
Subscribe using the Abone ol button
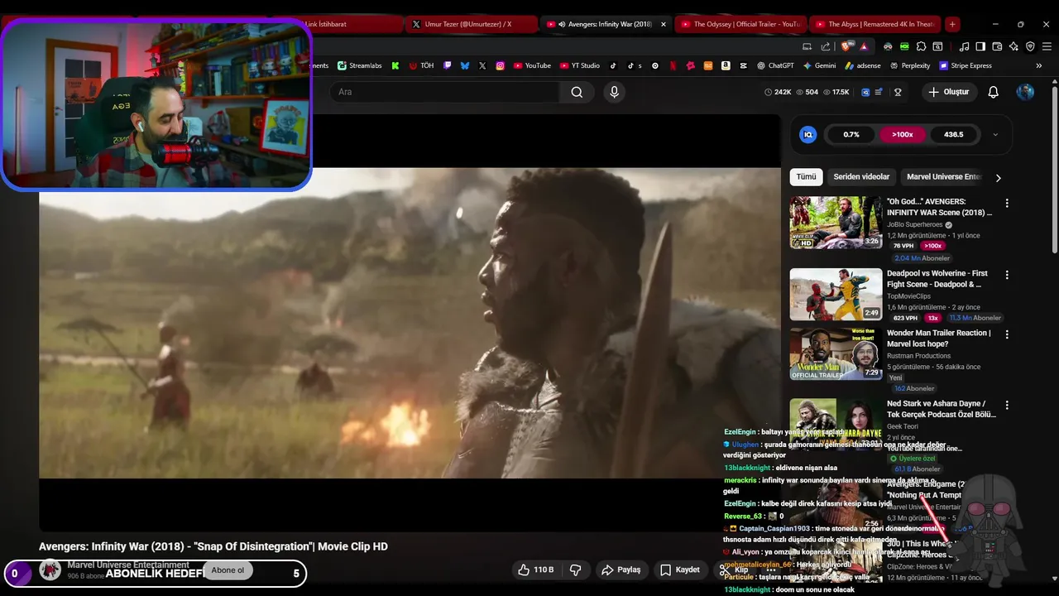pyautogui.click(x=228, y=570)
